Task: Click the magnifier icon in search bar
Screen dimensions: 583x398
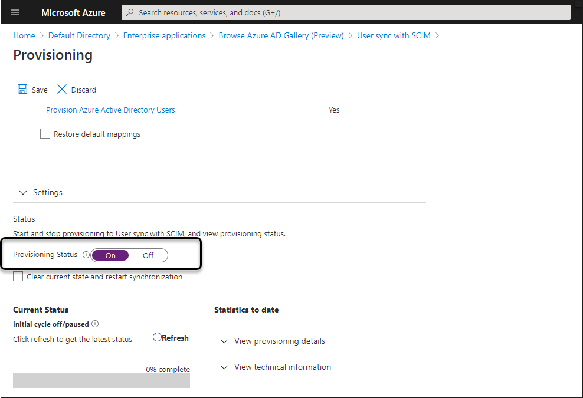Action: (x=130, y=12)
